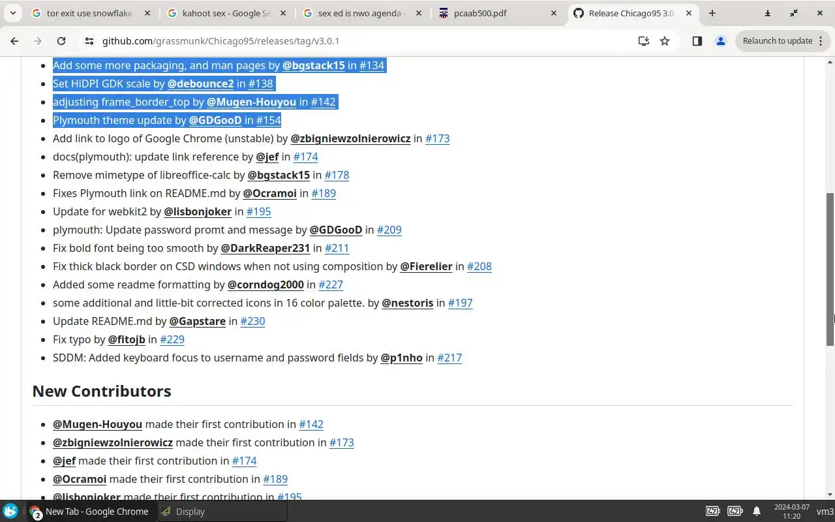Select the Display taskbar item

222,512
